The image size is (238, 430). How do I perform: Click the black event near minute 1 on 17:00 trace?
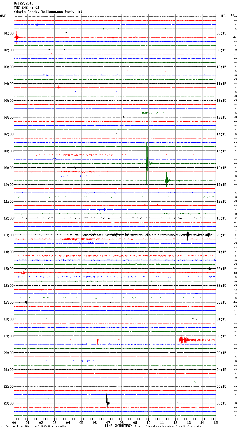[25, 302]
